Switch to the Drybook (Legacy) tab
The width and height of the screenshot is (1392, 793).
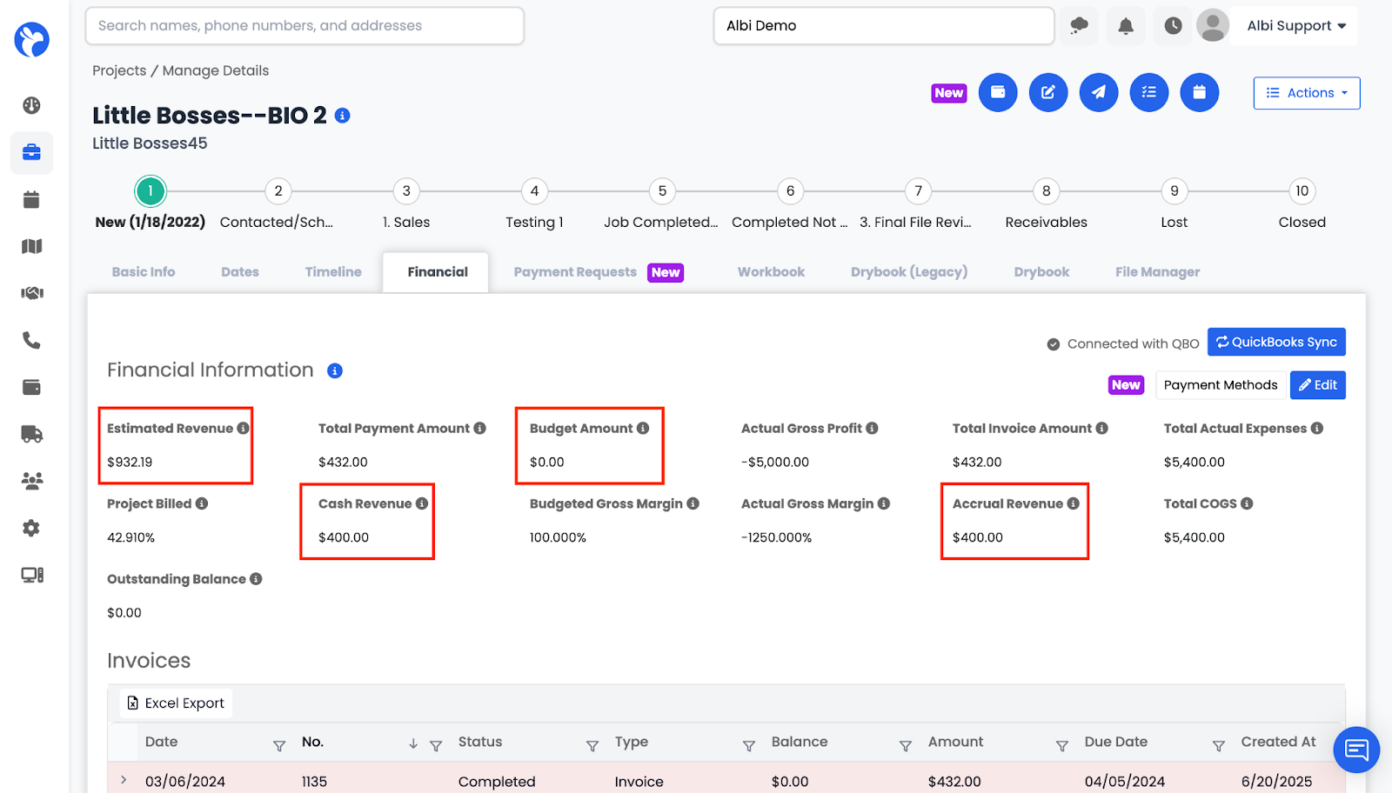(x=908, y=272)
